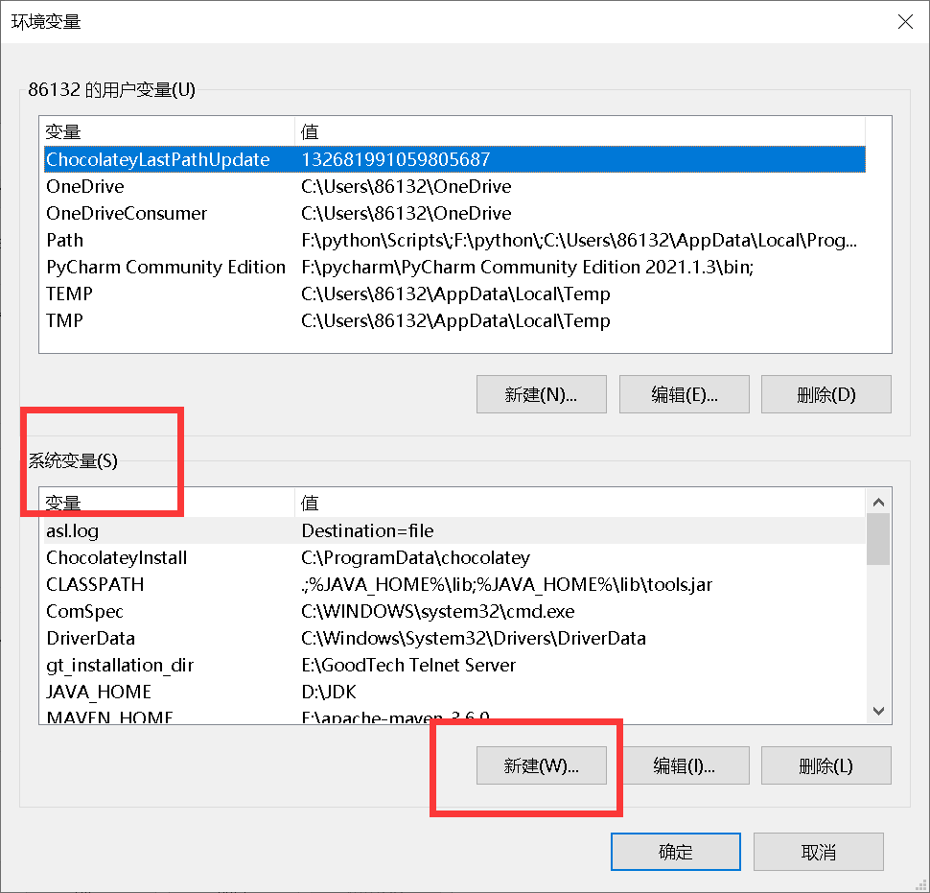Select the ChocolateyInstall system variable

coord(454,557)
